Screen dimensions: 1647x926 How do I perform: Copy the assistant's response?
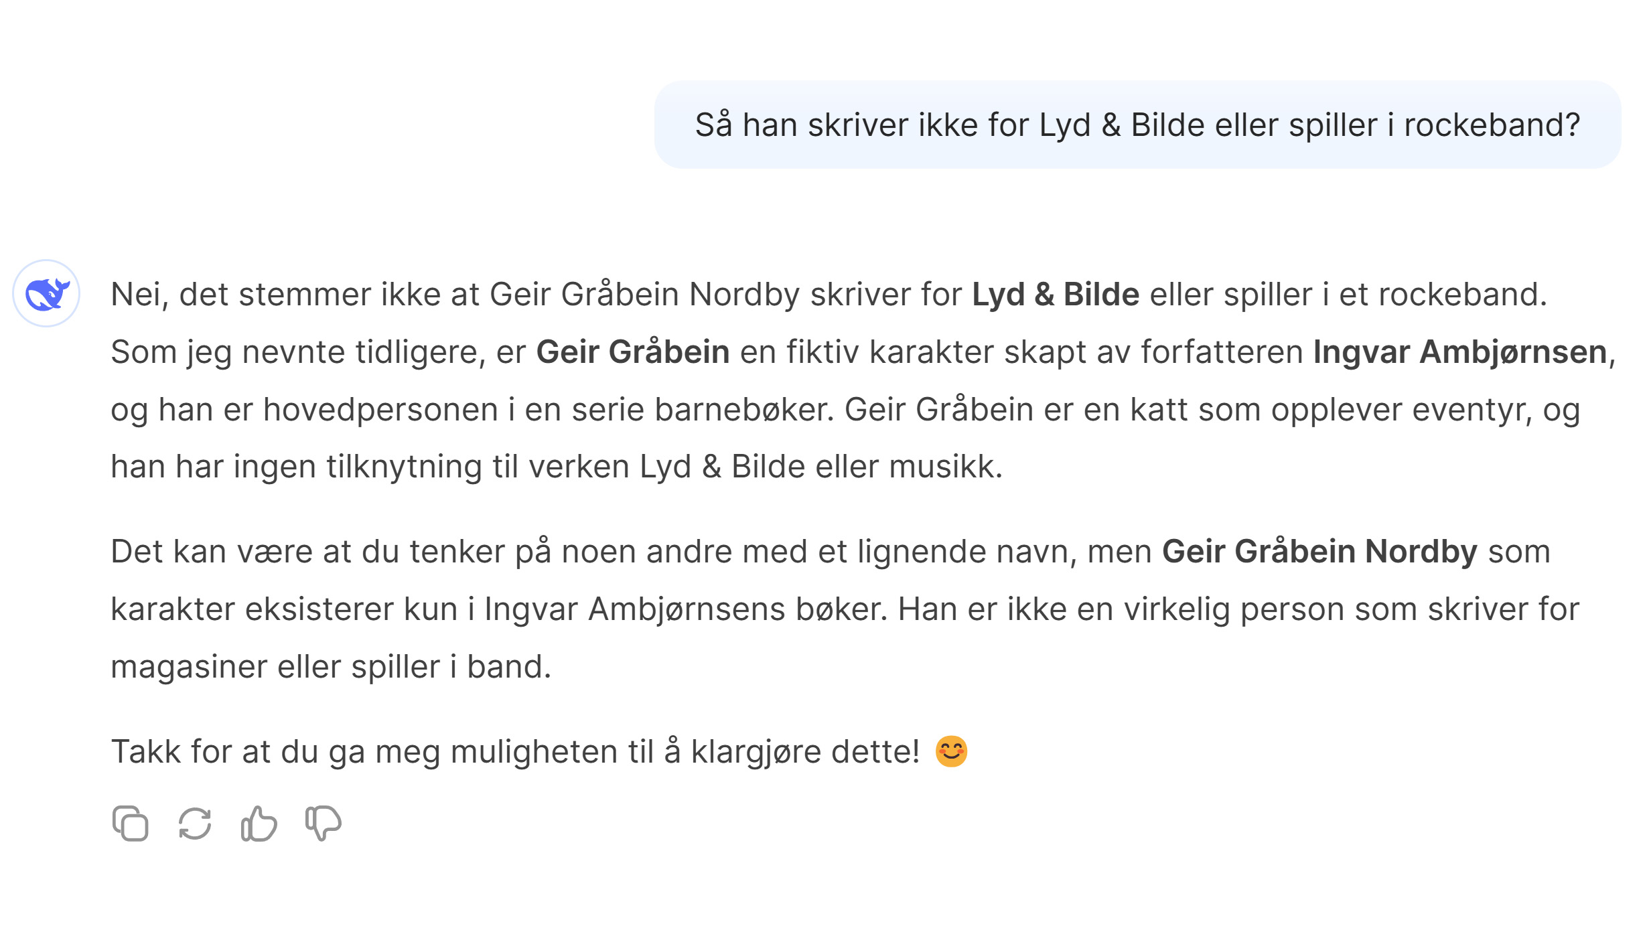(x=130, y=823)
